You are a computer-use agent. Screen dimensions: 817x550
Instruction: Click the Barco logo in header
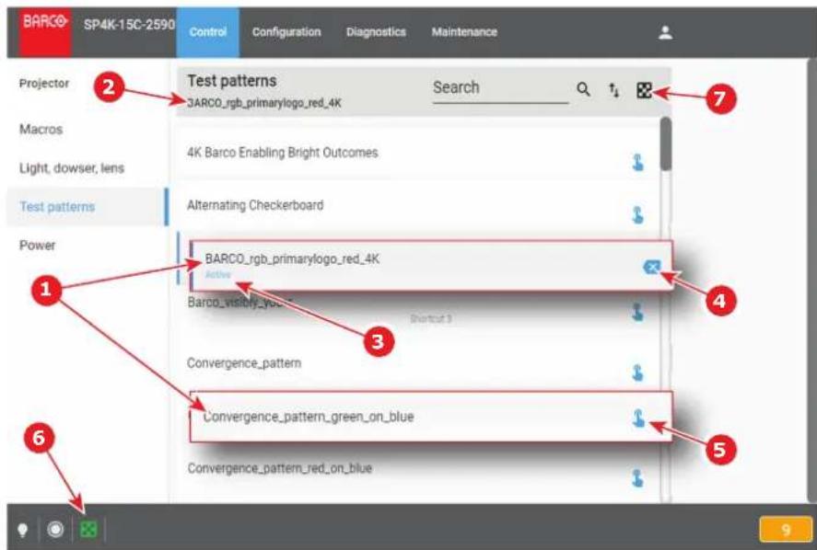point(45,32)
